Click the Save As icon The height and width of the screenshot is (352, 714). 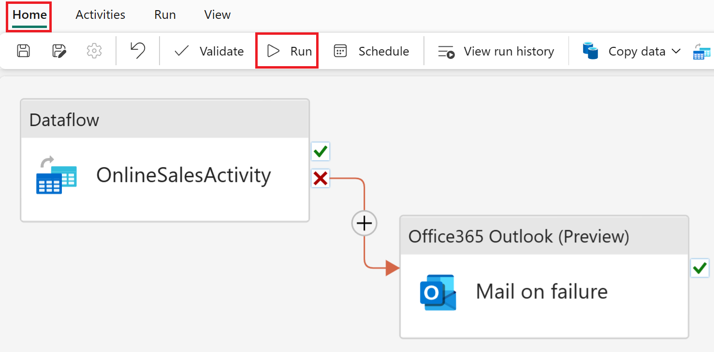[58, 51]
